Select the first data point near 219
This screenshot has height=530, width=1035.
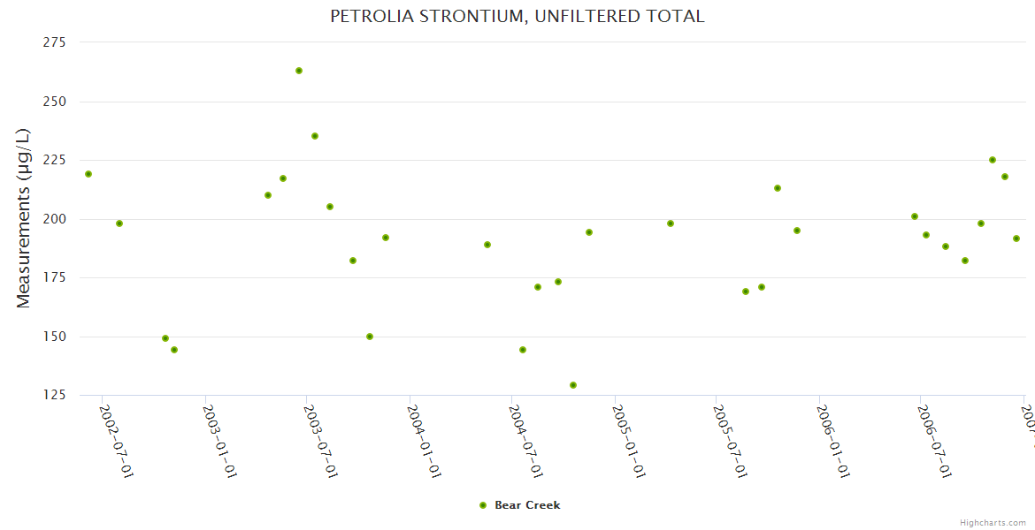[x=88, y=174]
